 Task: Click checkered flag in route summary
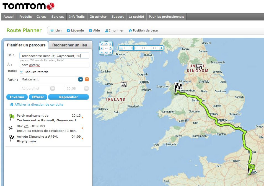point(12,138)
